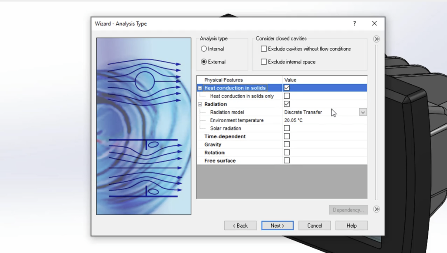The image size is (447, 253).
Task: Enable Rotation
Action: click(287, 152)
